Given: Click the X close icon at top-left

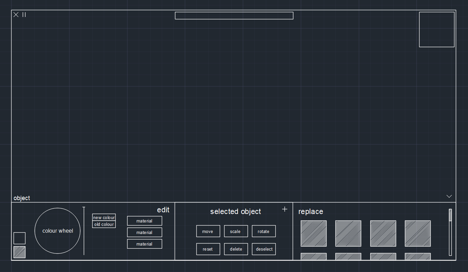Looking at the screenshot, I should click(16, 15).
